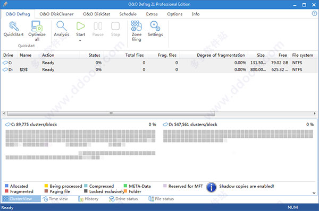Open the Extras tab
Screen dimensions: 319x211
(x=152, y=14)
